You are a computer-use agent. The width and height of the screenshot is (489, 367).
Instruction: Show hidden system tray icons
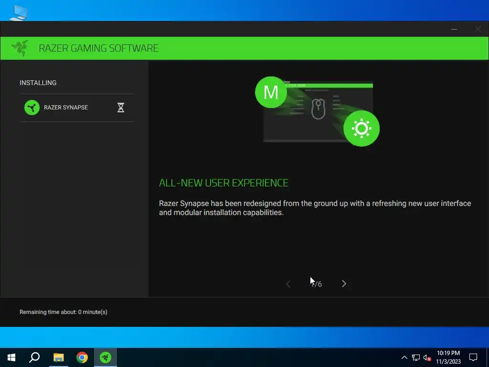[x=404, y=357]
